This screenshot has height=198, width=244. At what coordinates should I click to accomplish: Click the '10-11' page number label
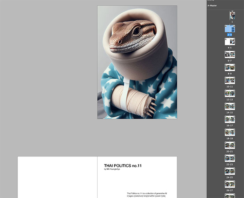pyautogui.click(x=229, y=87)
